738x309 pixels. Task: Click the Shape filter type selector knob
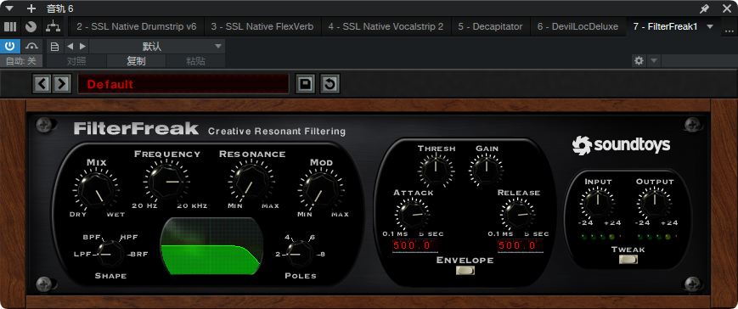110,254
